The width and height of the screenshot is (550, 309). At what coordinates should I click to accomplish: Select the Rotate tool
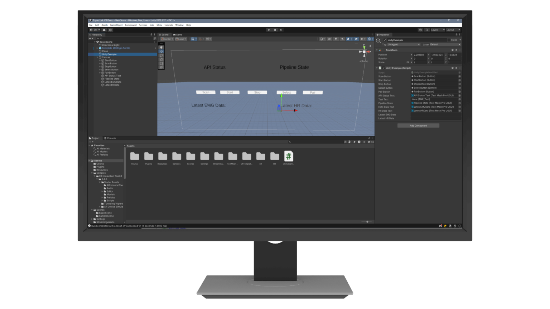point(161,55)
